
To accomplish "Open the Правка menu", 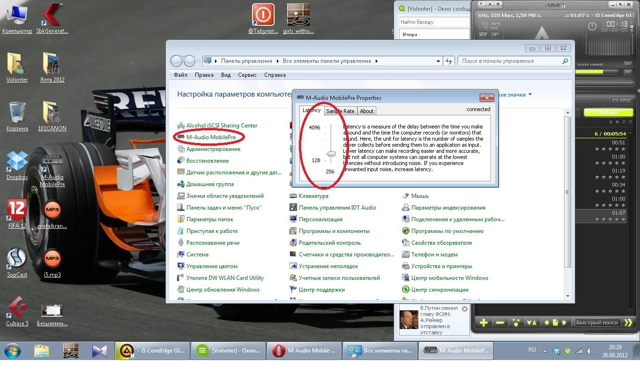I will pyautogui.click(x=204, y=75).
